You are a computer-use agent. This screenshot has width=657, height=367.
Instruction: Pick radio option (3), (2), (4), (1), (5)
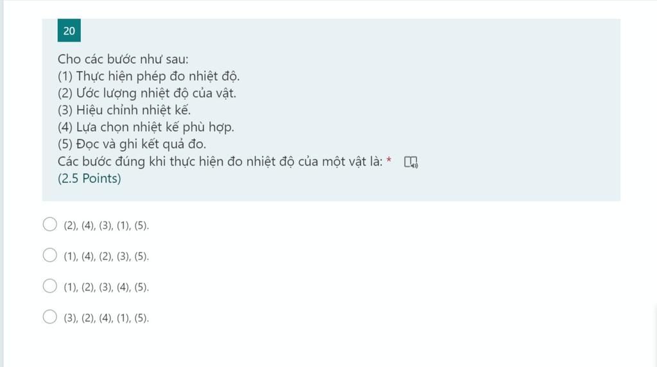[50, 317]
